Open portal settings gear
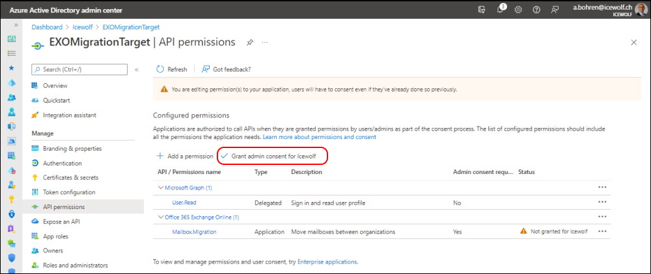 click(x=518, y=10)
